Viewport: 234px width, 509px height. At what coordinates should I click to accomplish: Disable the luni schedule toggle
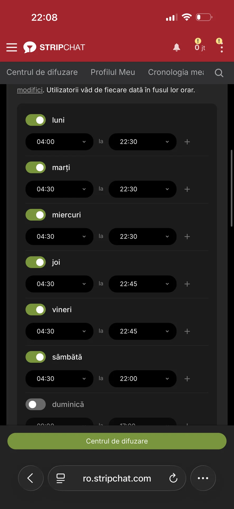pos(36,120)
